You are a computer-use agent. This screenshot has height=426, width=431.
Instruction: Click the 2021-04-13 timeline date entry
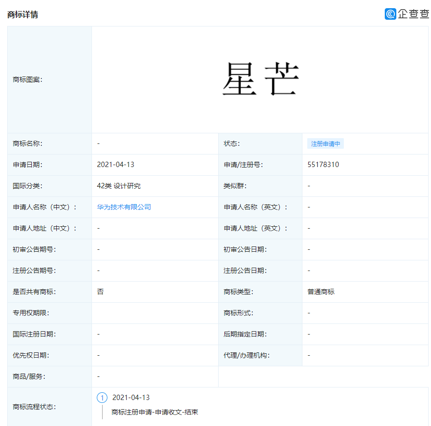[x=131, y=398]
